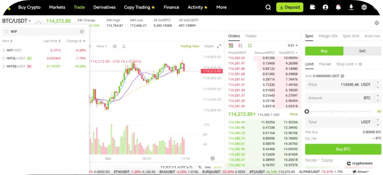Click the amount percentage slider handle
Viewport: 383px width, 175px height.
(x=307, y=111)
